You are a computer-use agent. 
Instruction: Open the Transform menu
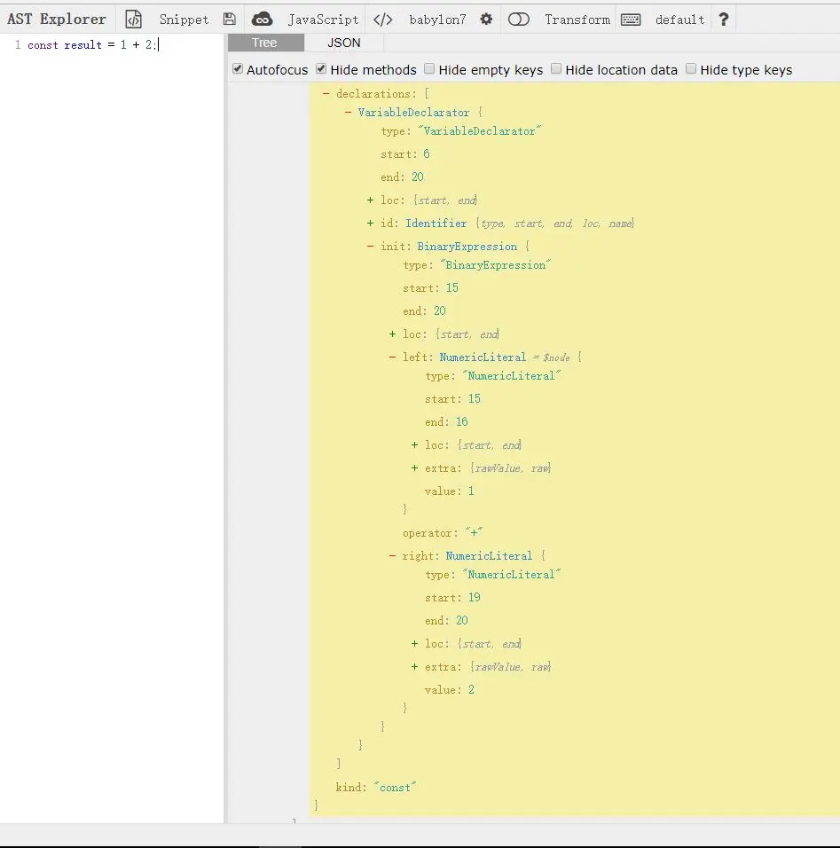[577, 20]
